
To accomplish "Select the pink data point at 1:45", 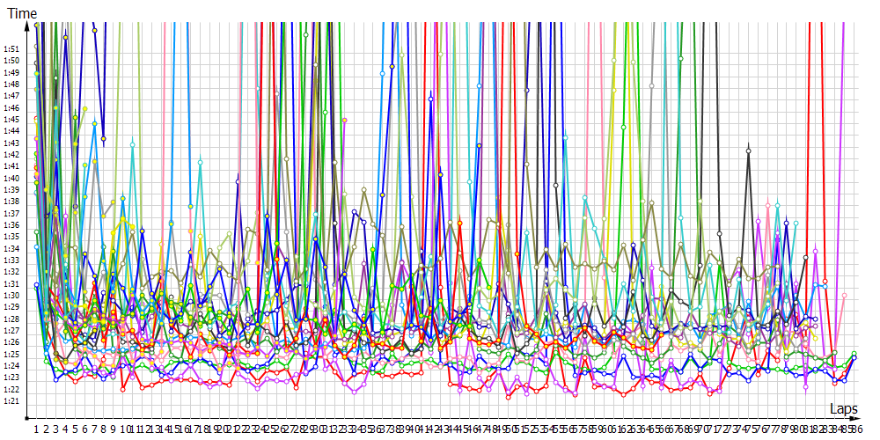I will tap(344, 120).
